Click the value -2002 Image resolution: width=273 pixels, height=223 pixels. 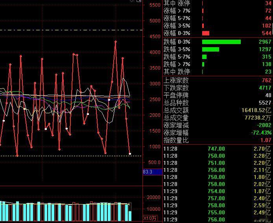click(x=264, y=125)
